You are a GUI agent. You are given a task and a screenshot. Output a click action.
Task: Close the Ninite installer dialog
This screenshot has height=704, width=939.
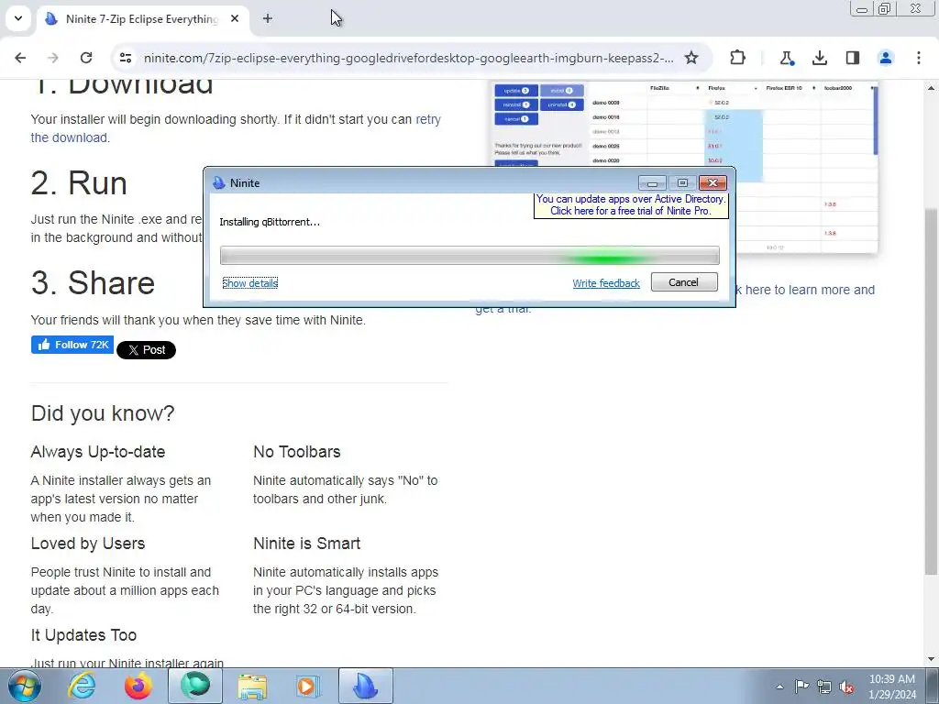click(x=713, y=183)
